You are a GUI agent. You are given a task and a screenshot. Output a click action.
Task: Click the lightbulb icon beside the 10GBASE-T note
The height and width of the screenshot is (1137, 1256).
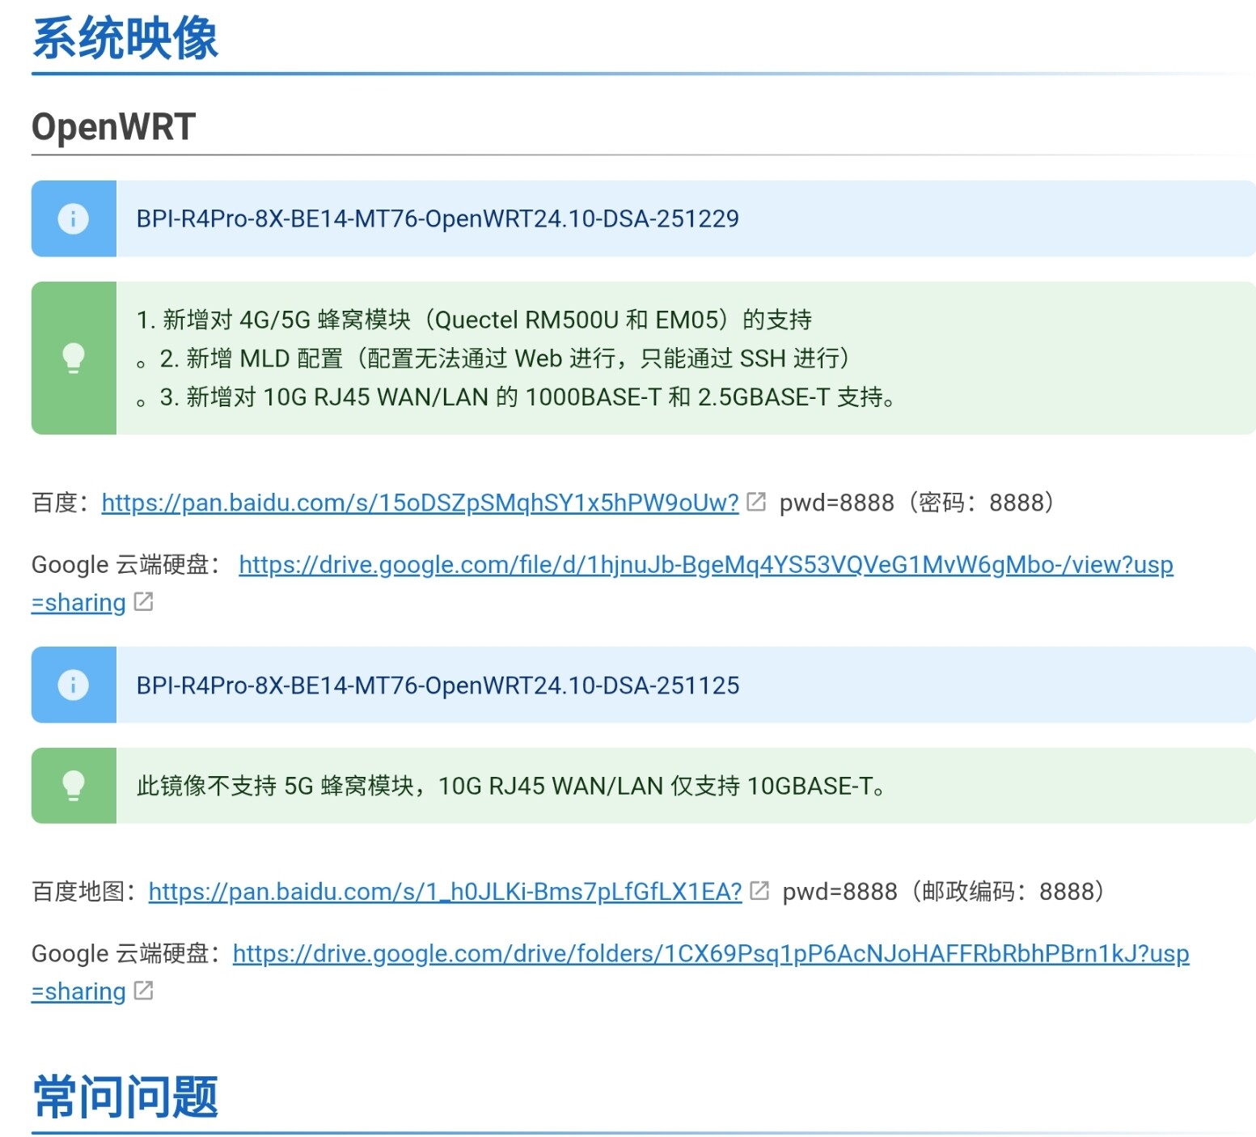click(73, 785)
